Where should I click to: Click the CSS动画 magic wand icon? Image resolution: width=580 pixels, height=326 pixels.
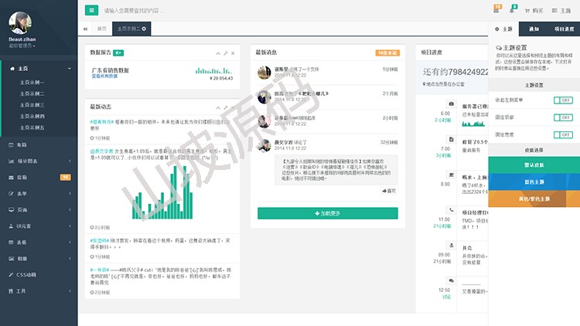[x=11, y=274]
